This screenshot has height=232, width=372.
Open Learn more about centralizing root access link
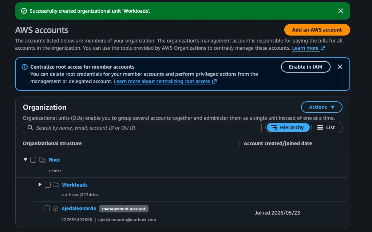[162, 81]
